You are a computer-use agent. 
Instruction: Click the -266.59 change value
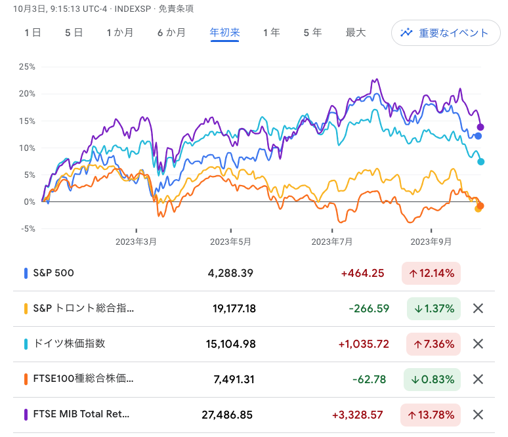point(369,308)
